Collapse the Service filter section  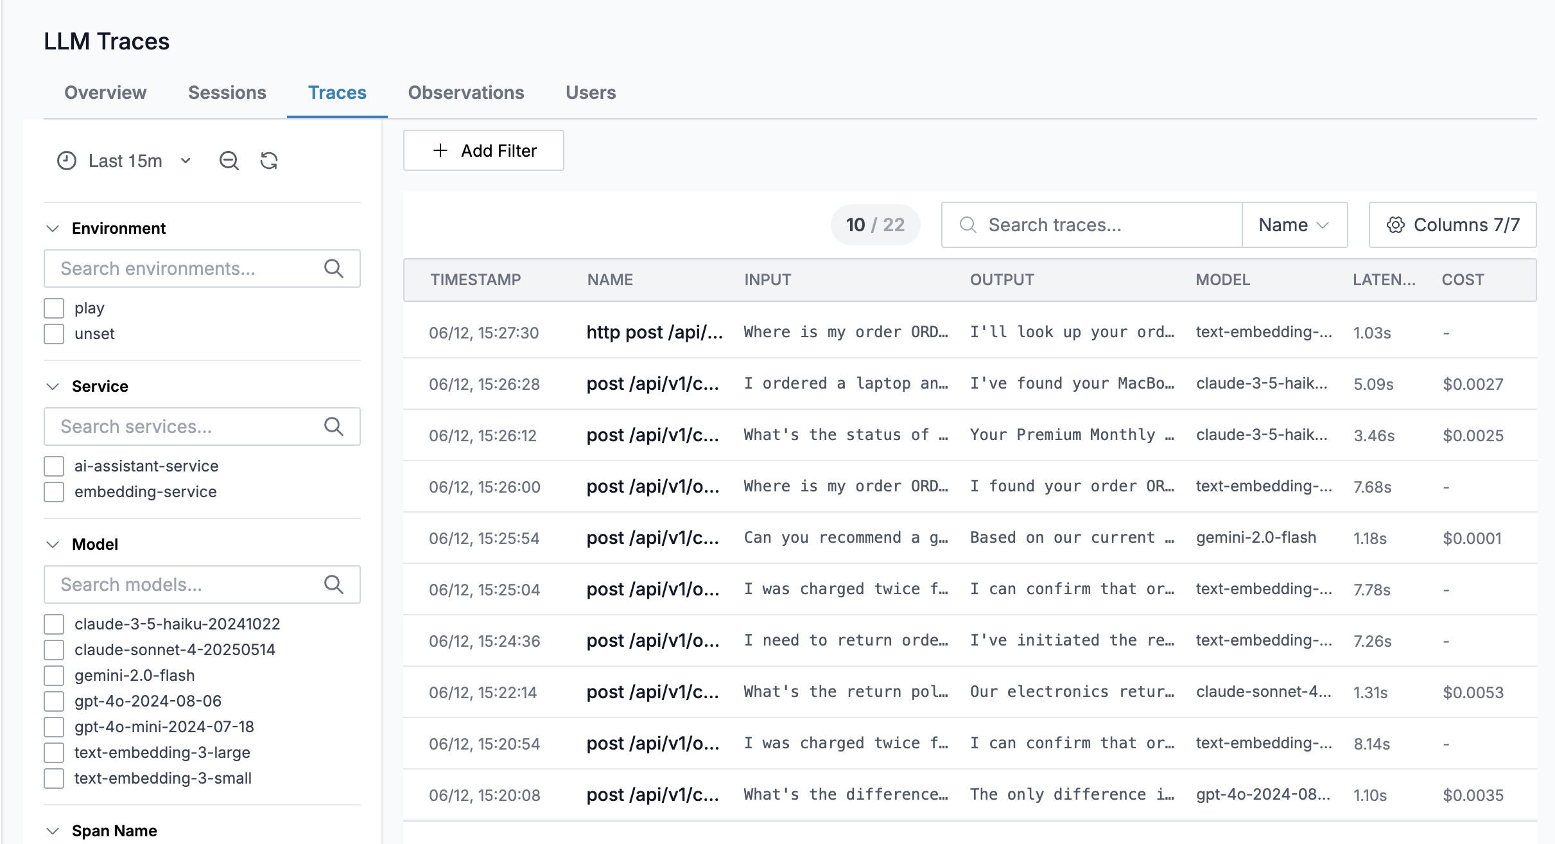pyautogui.click(x=53, y=386)
